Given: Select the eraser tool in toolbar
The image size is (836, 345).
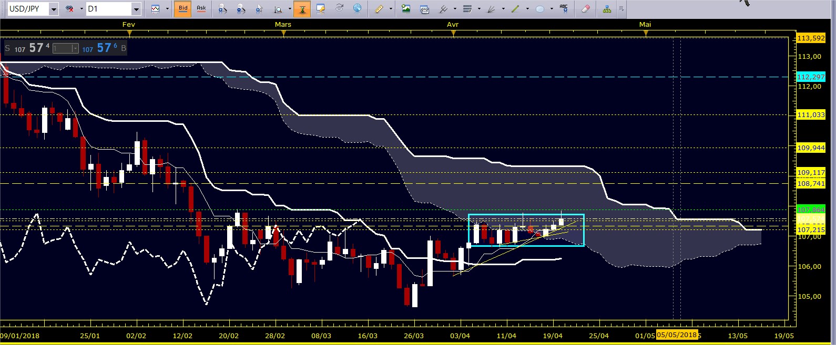Looking at the screenshot, I should (x=586, y=9).
